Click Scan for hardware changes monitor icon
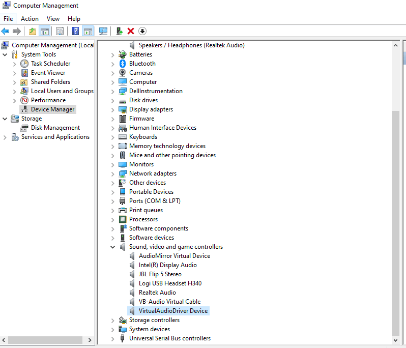The height and width of the screenshot is (348, 406). click(103, 32)
